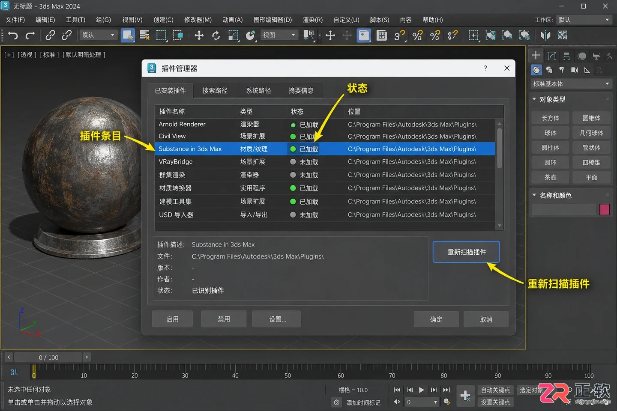Activate the Select and Rotate tool
Viewport: 617px width, 411px height.
[x=216, y=36]
